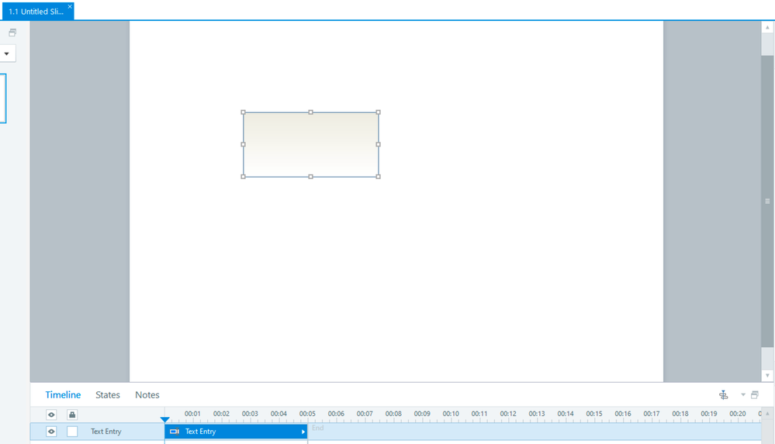Switch to the Notes tab

[147, 394]
